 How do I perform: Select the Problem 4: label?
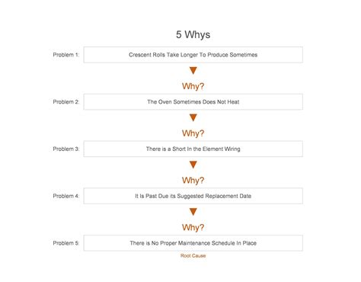pyautogui.click(x=66, y=196)
